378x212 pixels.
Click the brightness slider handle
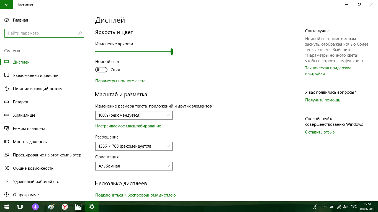pos(172,52)
